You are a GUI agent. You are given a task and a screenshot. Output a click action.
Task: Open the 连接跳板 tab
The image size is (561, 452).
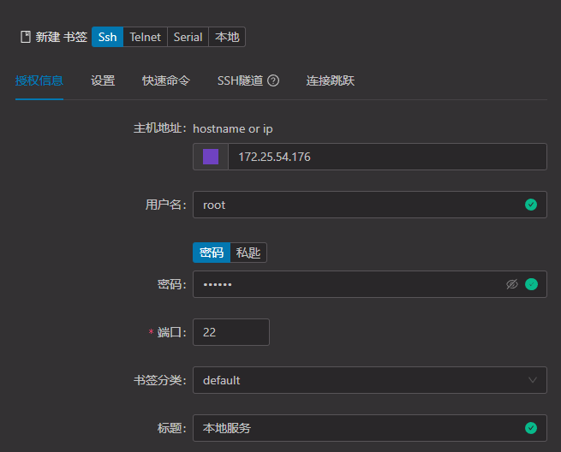(x=331, y=81)
